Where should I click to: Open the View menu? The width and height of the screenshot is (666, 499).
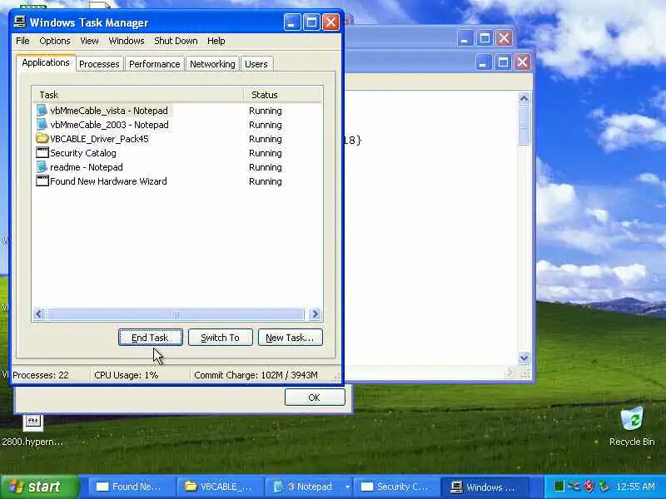89,41
